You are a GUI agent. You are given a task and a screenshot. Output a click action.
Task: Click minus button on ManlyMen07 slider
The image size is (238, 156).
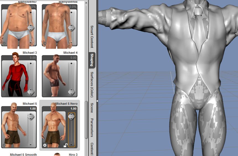(x=31, y=43)
